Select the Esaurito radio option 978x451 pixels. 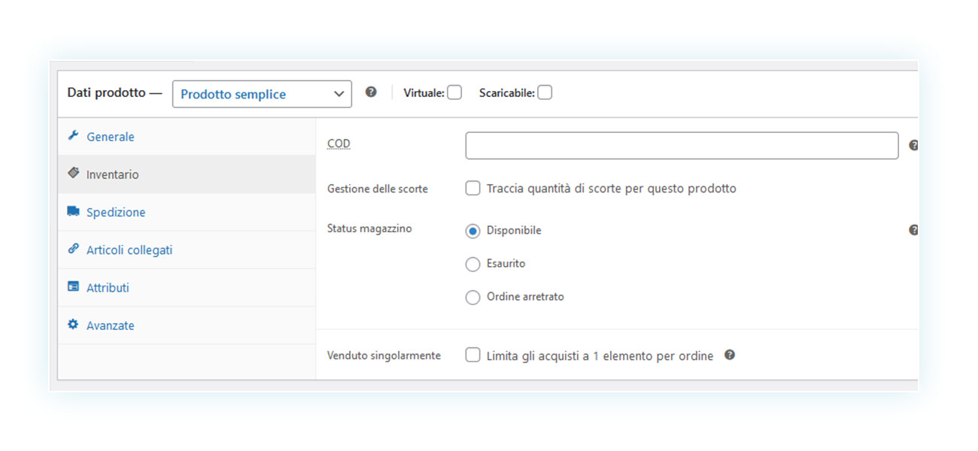472,265
